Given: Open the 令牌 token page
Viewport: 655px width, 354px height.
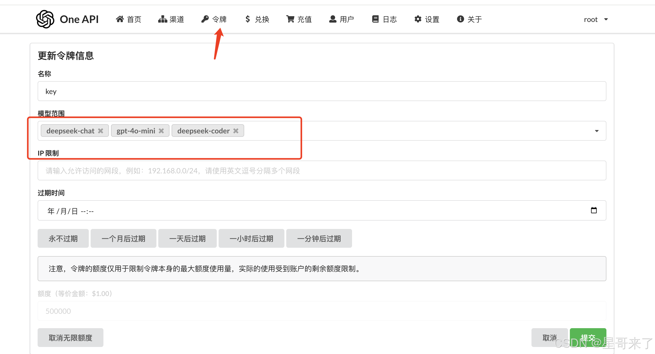Looking at the screenshot, I should (x=214, y=19).
